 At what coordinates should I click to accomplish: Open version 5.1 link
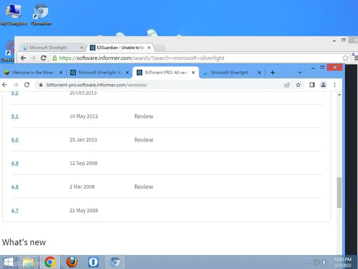coord(15,116)
